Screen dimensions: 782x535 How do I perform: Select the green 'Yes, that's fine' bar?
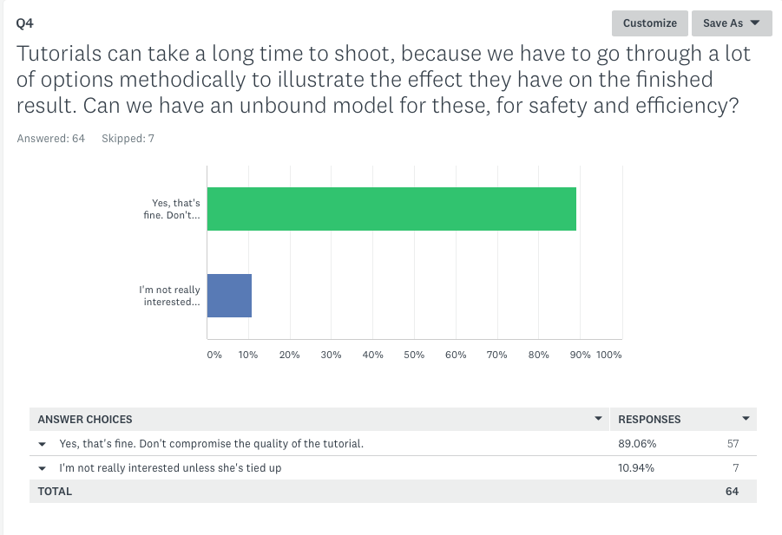(x=391, y=209)
